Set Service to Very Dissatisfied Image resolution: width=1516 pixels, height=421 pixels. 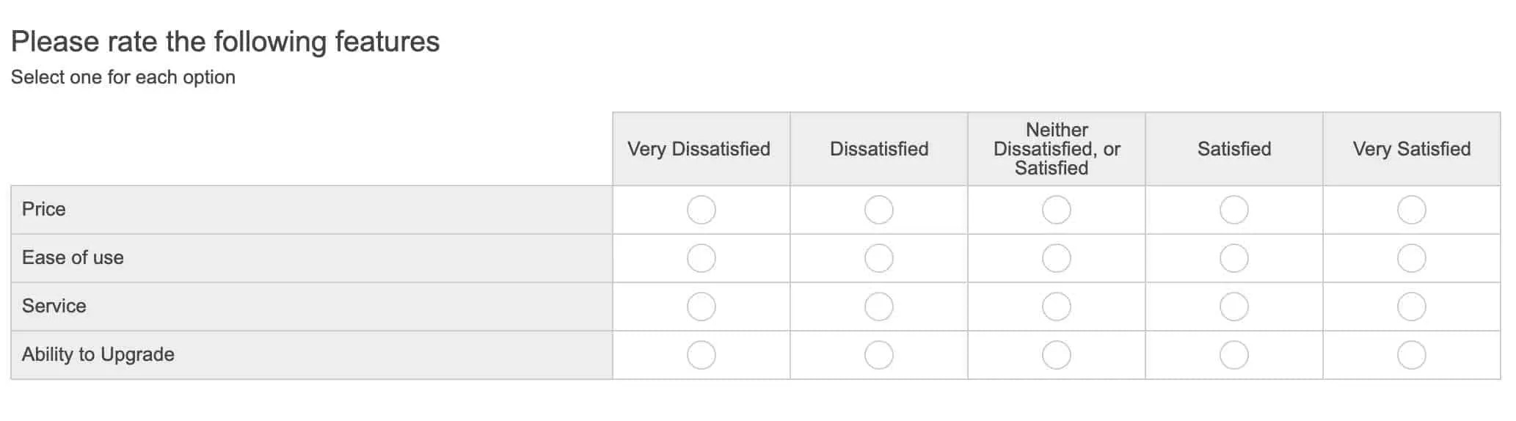(x=701, y=307)
